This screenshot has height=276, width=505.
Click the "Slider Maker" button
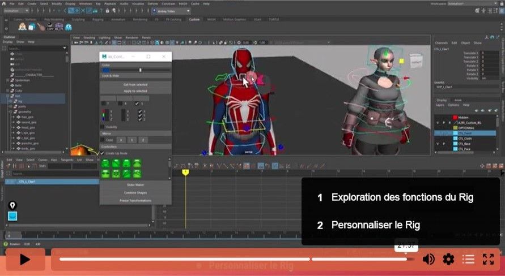pos(135,185)
